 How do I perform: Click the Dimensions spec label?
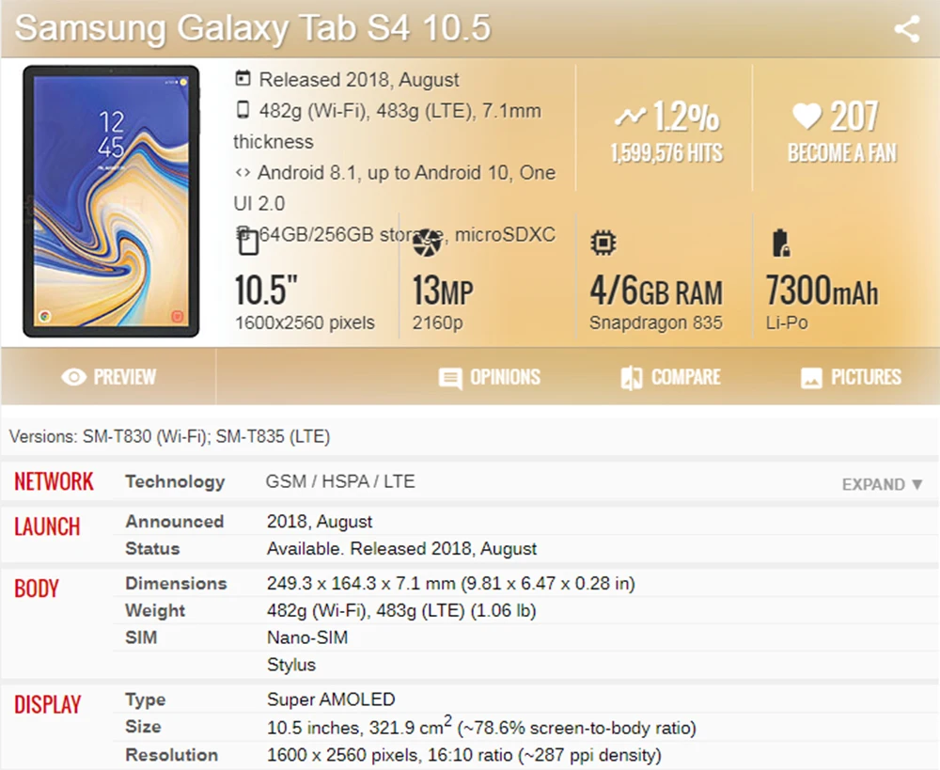click(177, 584)
